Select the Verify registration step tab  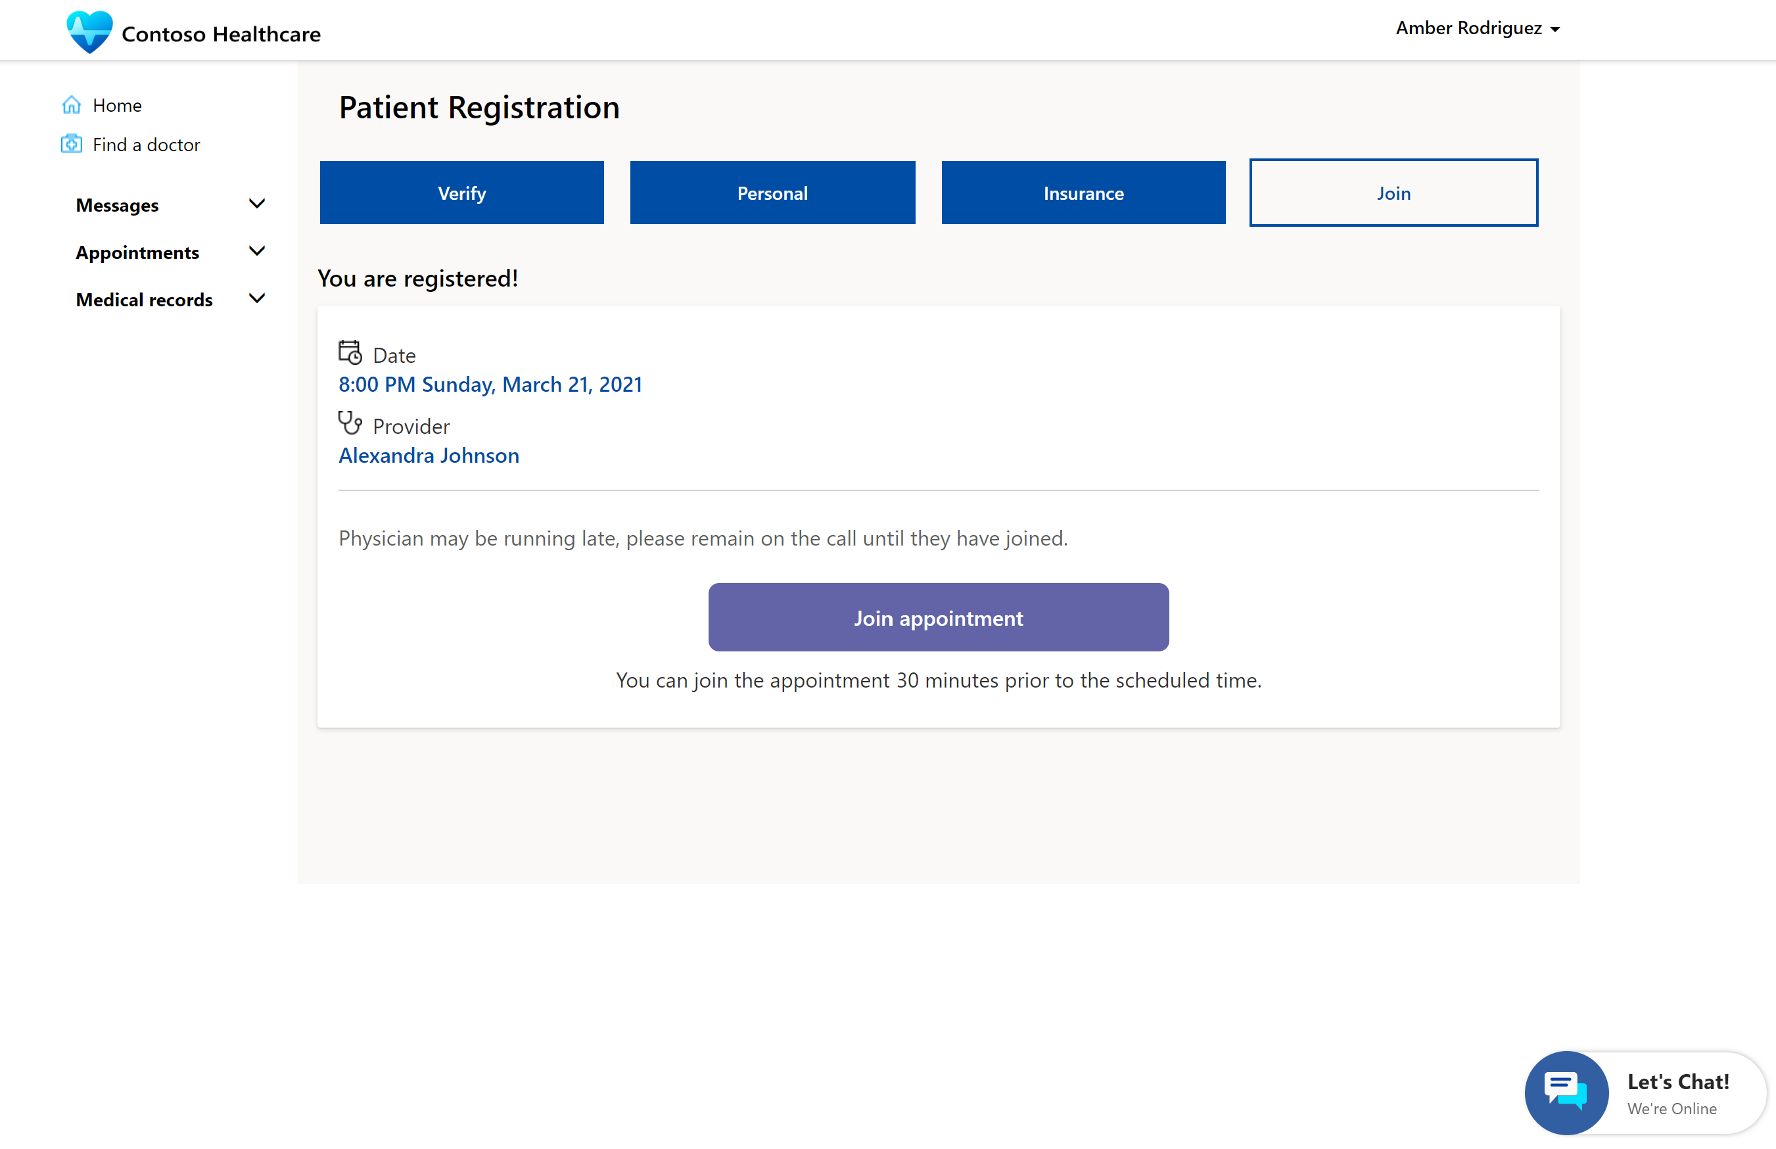462,191
